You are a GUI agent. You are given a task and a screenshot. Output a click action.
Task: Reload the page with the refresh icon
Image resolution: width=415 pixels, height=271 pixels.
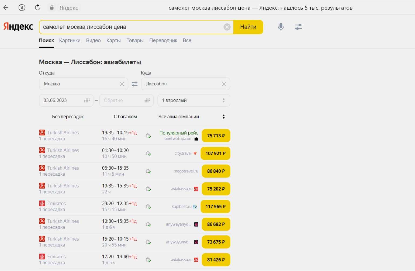coord(37,8)
